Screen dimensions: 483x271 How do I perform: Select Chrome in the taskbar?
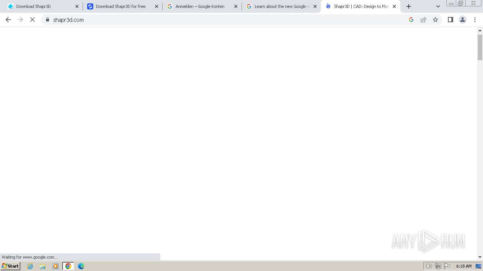coord(68,266)
